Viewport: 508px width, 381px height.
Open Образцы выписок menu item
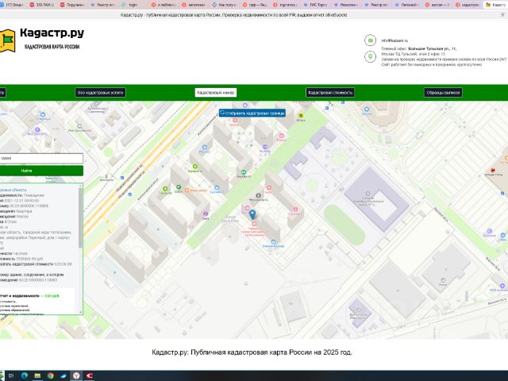pyautogui.click(x=443, y=93)
